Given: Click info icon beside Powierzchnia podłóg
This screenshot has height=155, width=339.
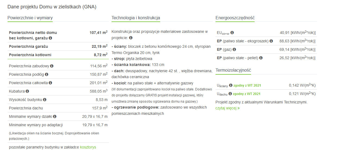Looking at the screenshot, I should click(46, 74).
